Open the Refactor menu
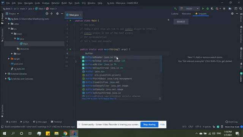The height and width of the screenshot is (137, 243). [x=55, y=3]
